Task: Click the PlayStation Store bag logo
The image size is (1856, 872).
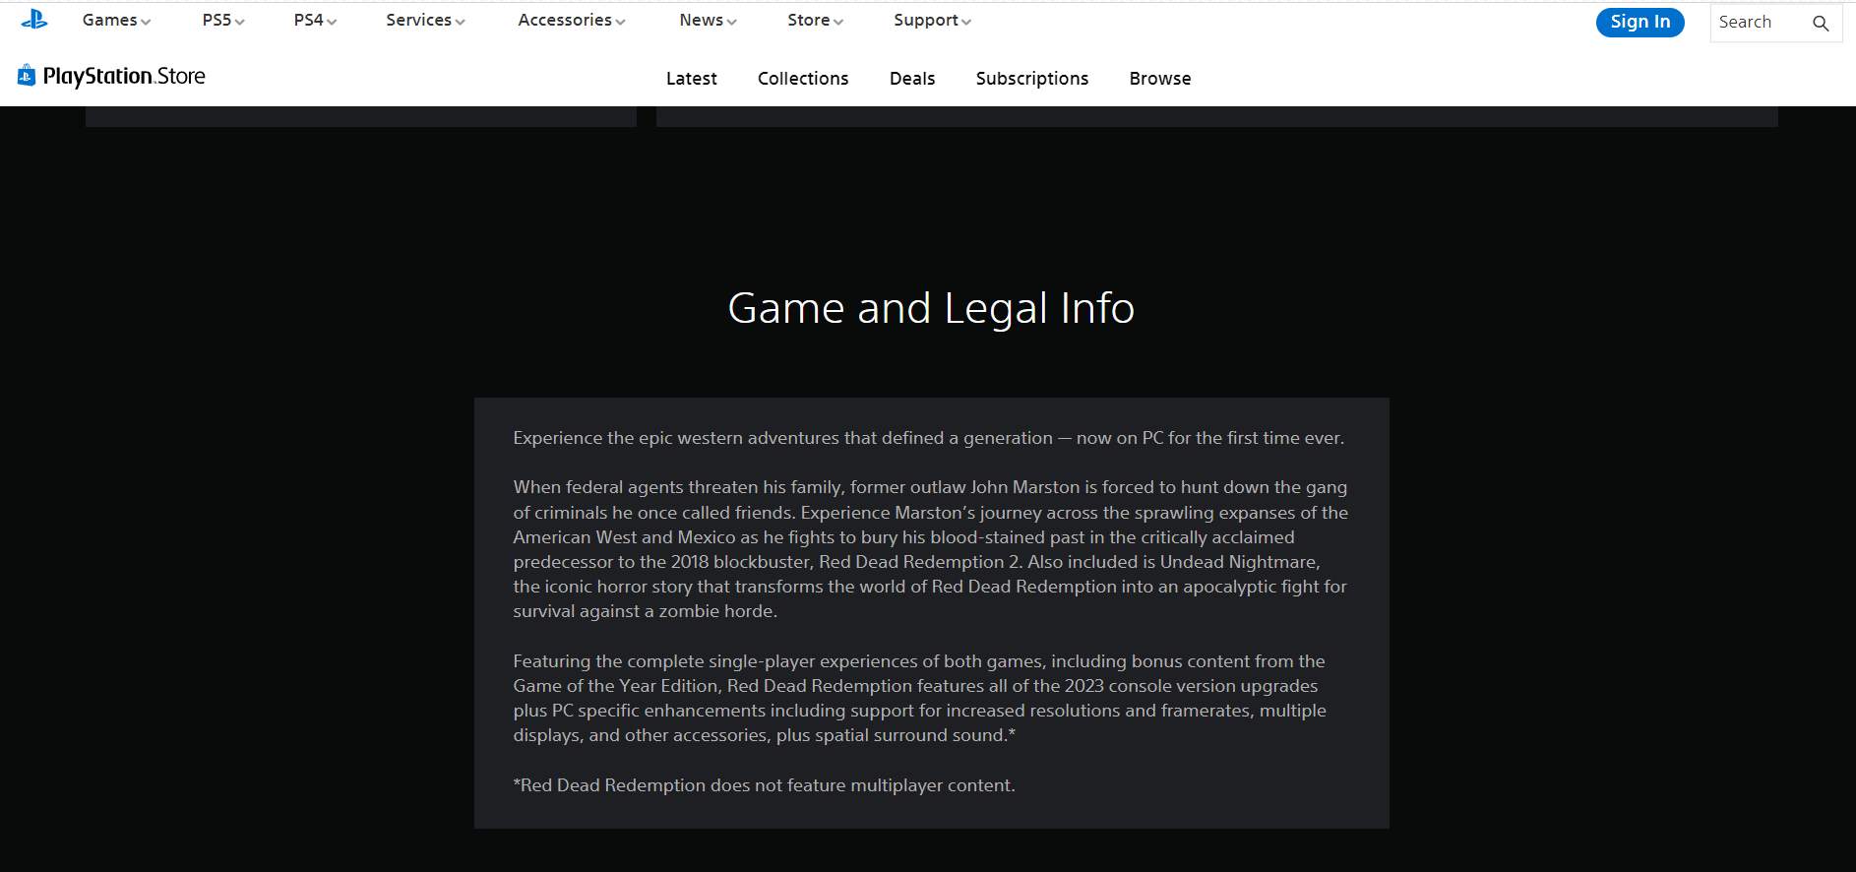Action: click(x=27, y=75)
